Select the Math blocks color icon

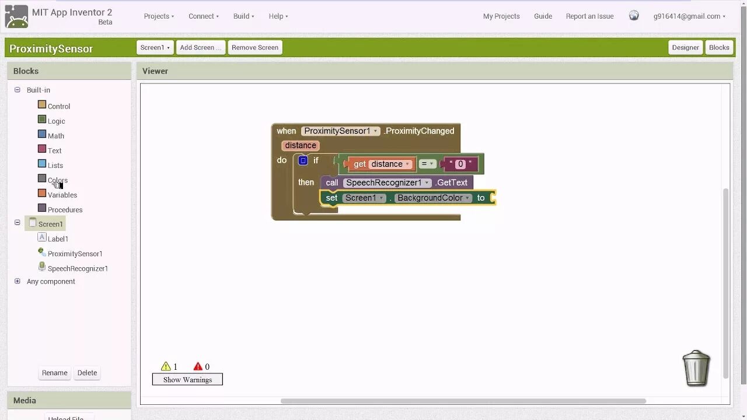point(42,134)
